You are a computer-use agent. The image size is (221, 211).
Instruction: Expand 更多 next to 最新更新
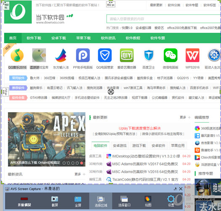185,117
